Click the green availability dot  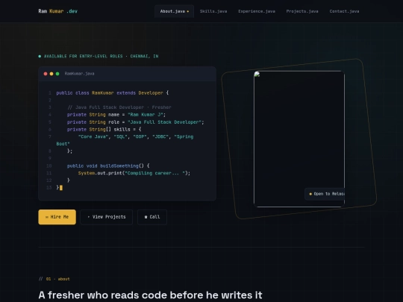point(40,56)
